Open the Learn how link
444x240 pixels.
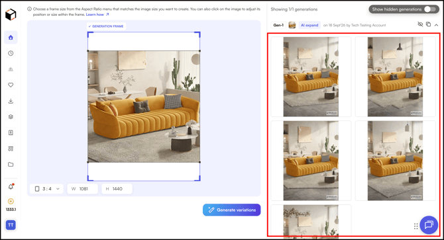(x=97, y=15)
